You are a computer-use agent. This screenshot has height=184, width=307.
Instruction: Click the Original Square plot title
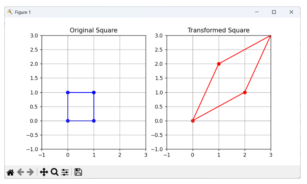click(93, 30)
